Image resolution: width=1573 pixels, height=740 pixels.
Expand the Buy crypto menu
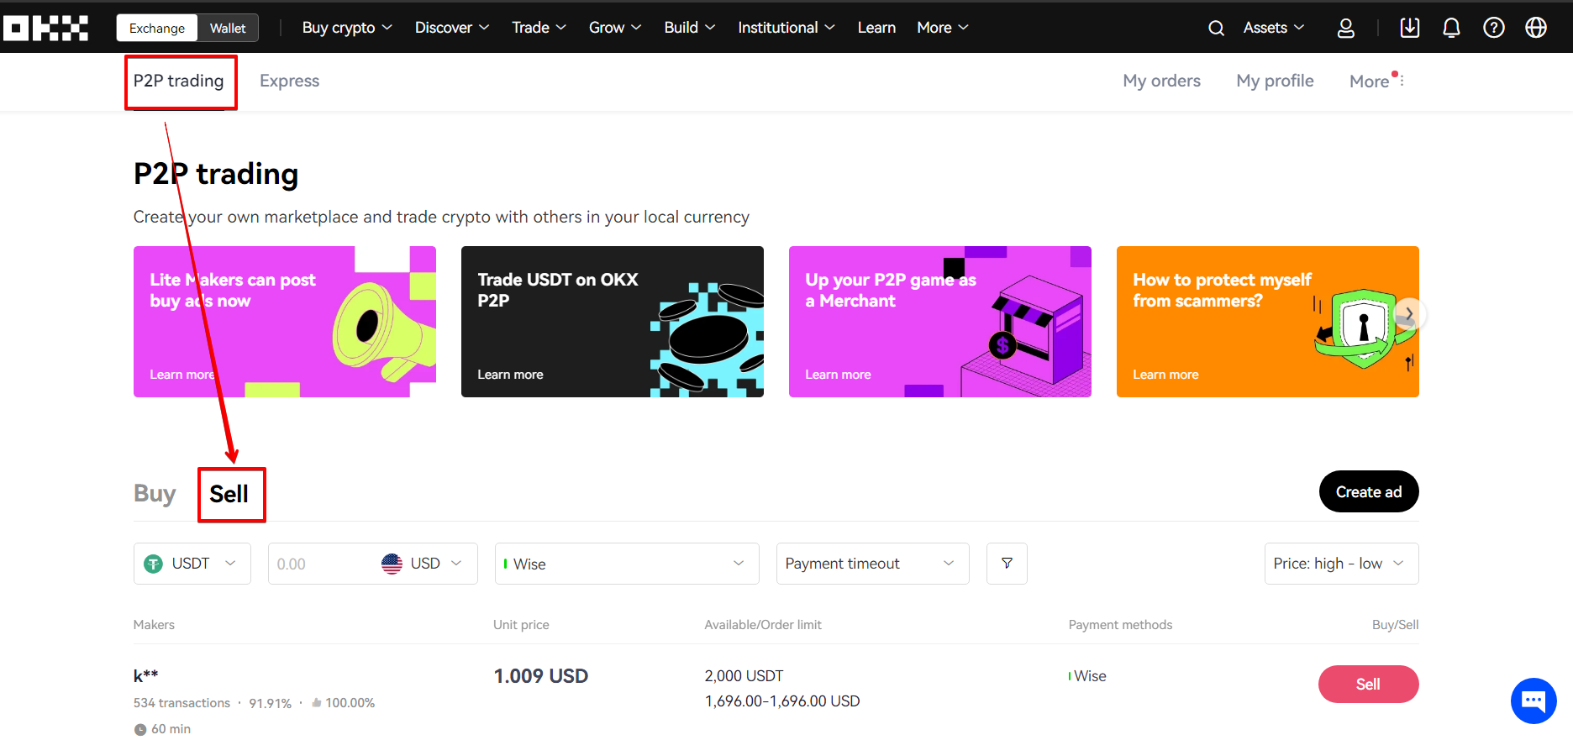click(347, 28)
